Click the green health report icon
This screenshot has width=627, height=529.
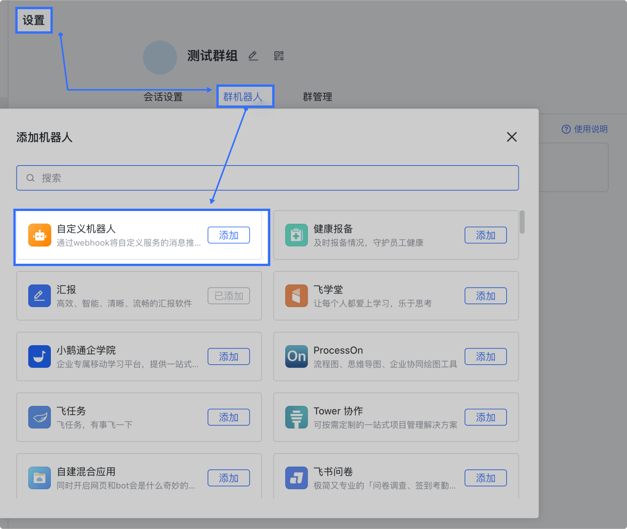point(296,235)
